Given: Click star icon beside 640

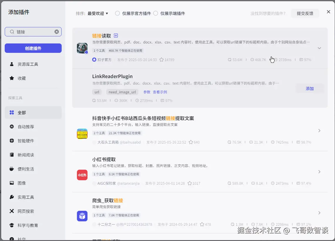Looking at the screenshot, I should click(191, 142).
